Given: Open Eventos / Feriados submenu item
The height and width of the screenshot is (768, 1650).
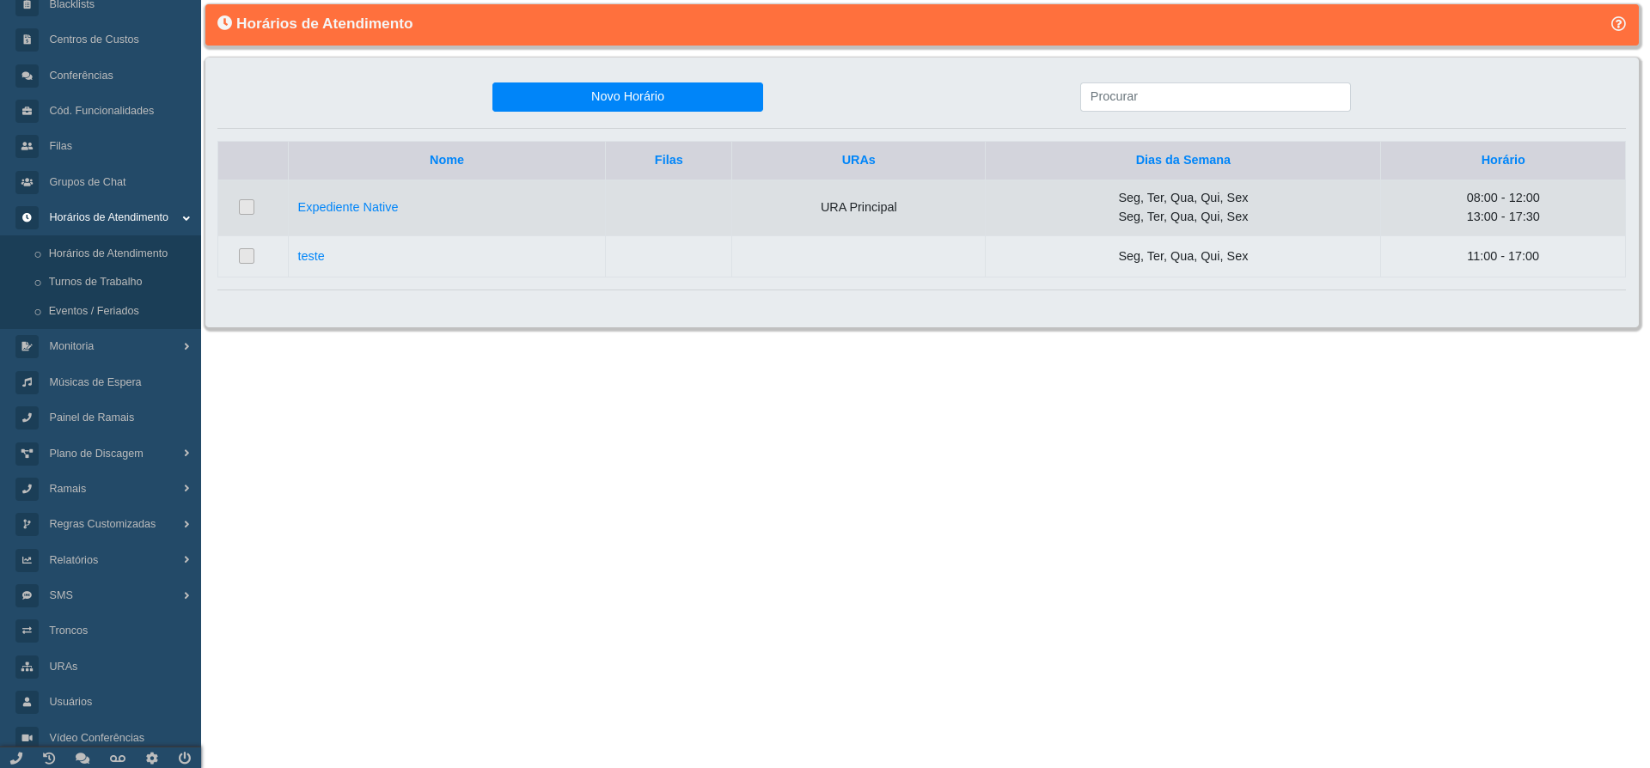Looking at the screenshot, I should [94, 311].
